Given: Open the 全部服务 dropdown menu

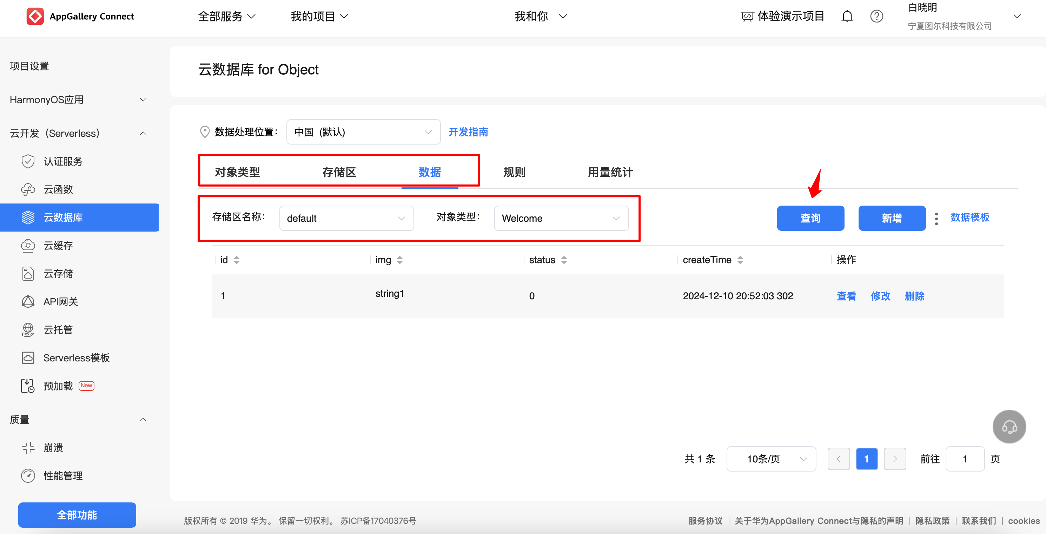Looking at the screenshot, I should tap(227, 16).
